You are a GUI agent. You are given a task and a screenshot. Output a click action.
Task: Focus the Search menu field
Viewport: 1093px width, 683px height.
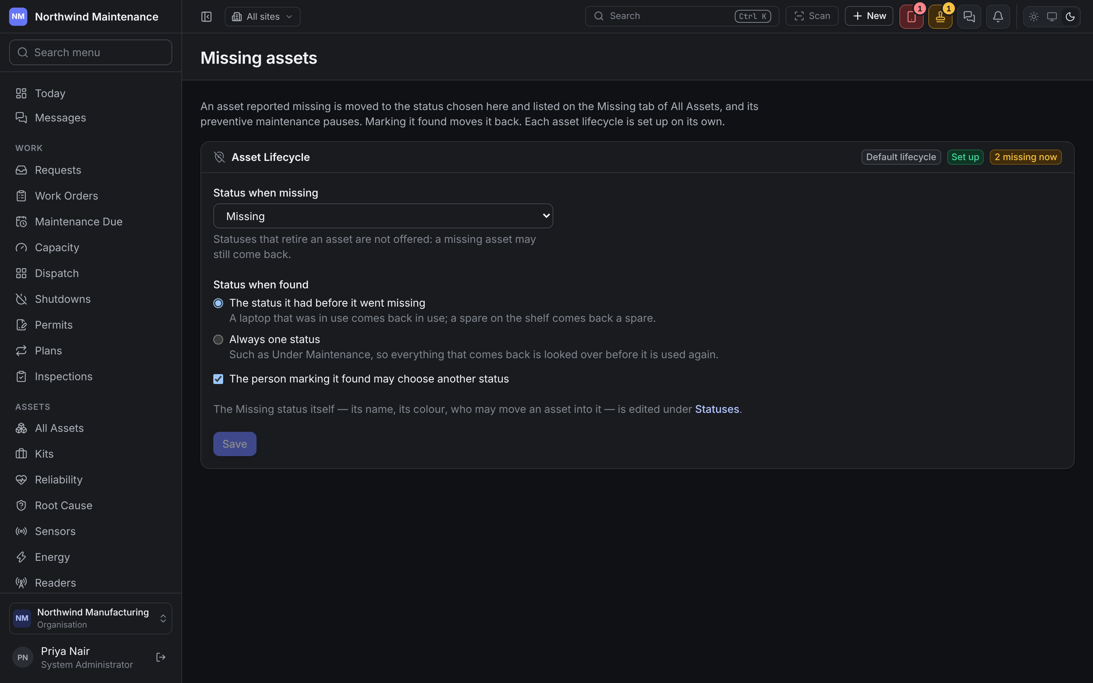point(90,52)
